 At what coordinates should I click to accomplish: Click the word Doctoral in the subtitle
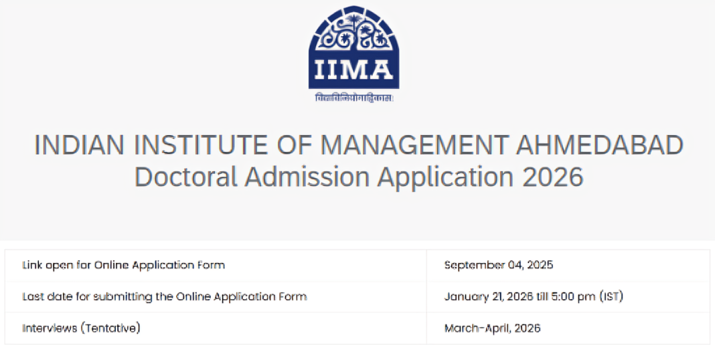(x=186, y=177)
